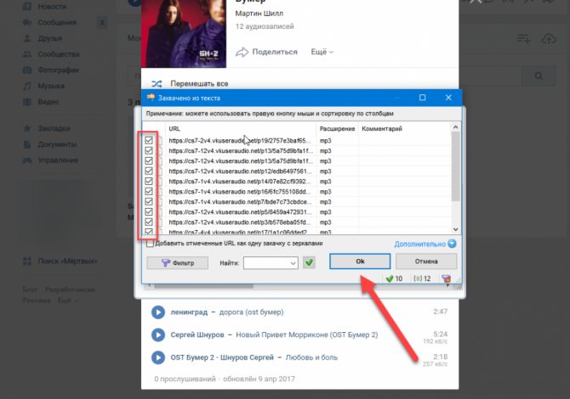Open Сообщества in VK sidebar
The image size is (570, 399).
click(x=59, y=54)
